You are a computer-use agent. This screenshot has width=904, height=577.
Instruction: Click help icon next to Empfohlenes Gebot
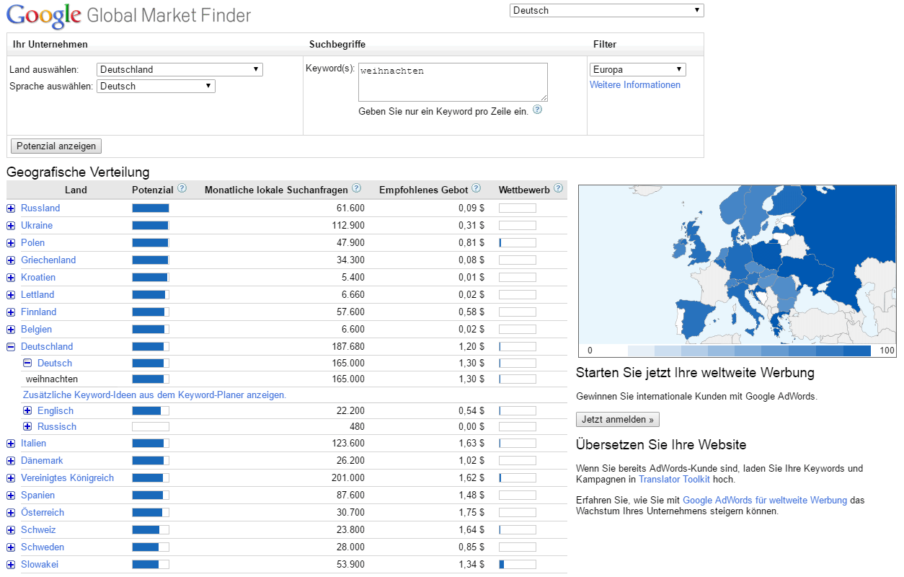[476, 188]
